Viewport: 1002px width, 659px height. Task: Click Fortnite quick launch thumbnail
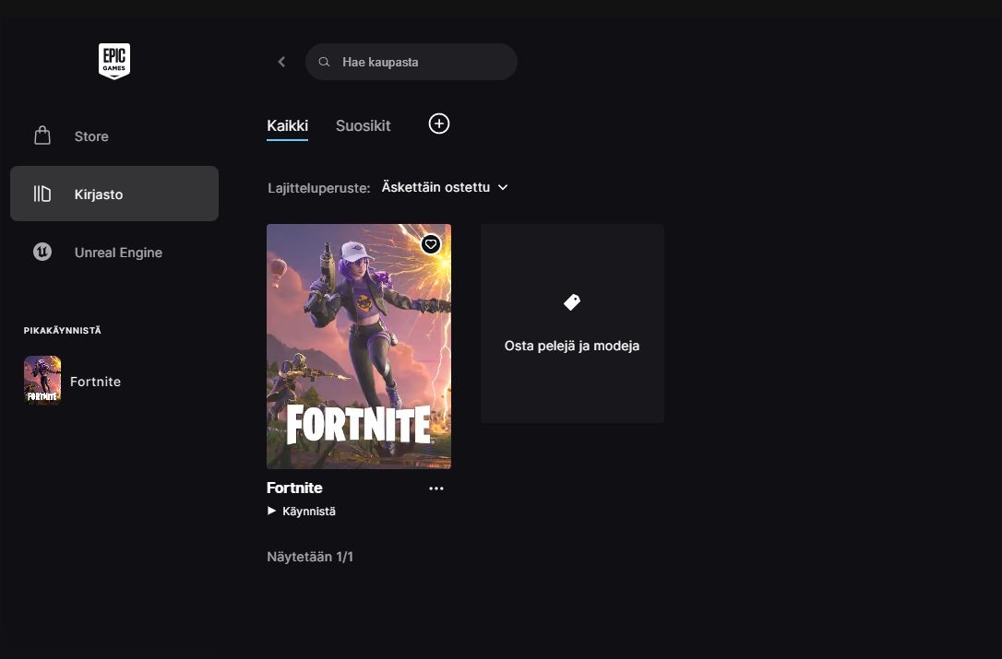(x=42, y=381)
